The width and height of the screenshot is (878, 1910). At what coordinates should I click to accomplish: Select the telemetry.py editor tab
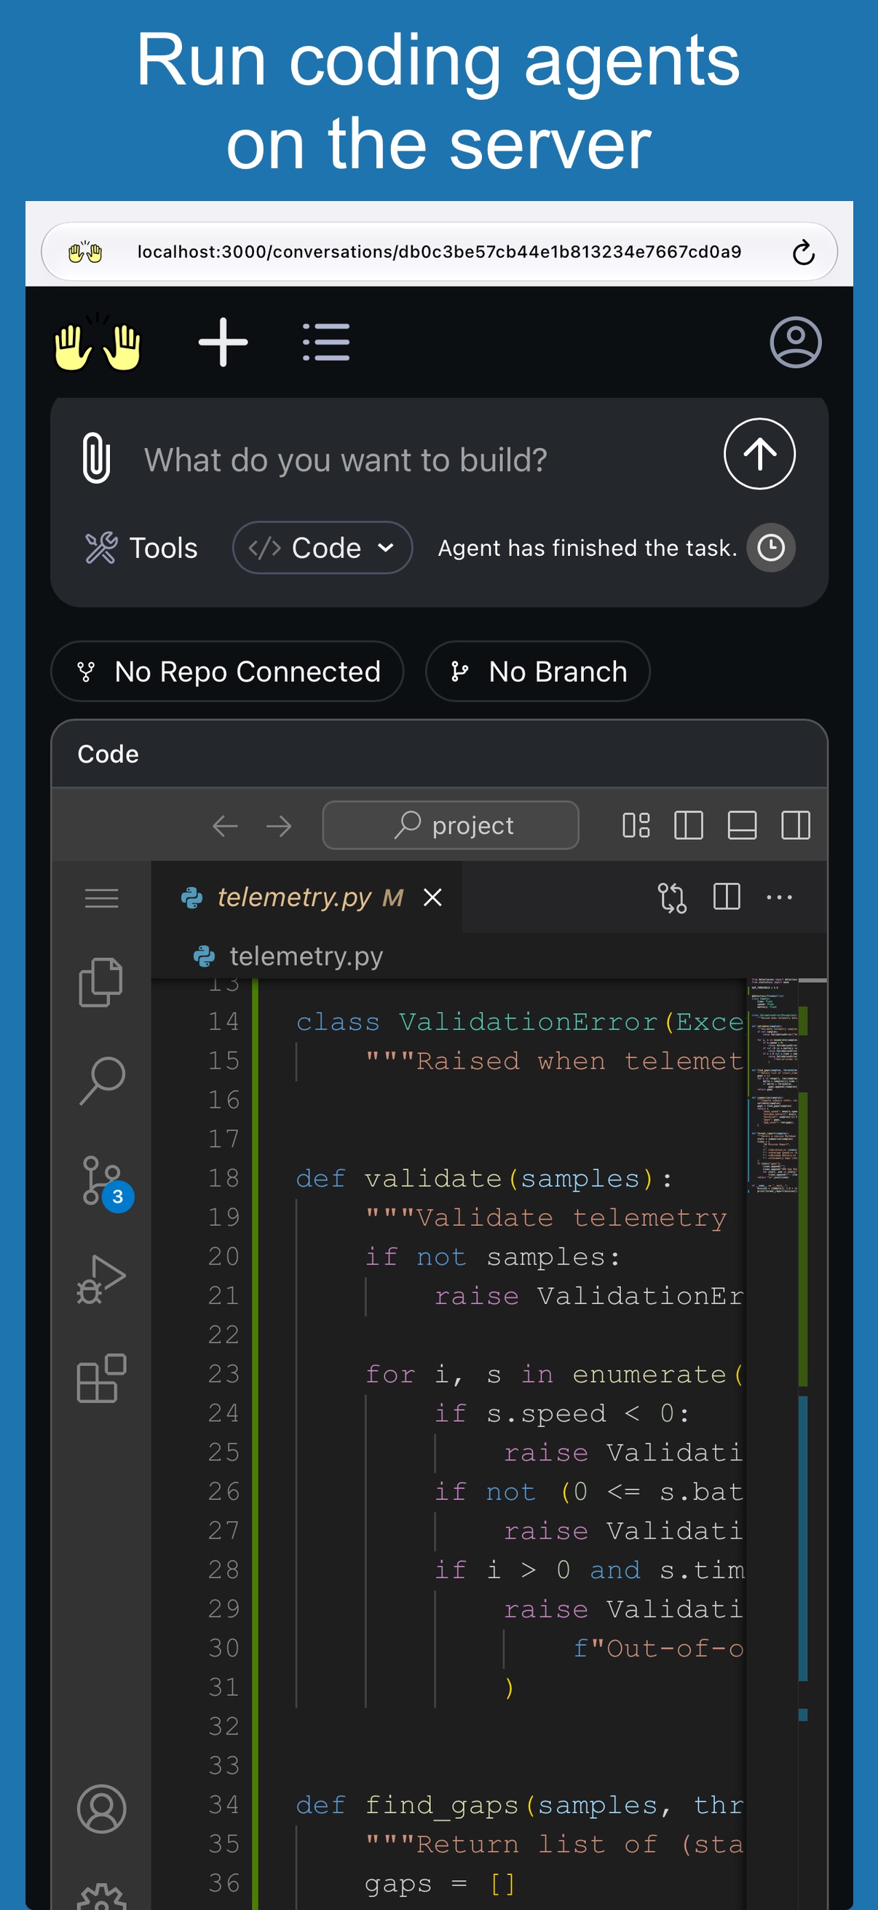306,897
